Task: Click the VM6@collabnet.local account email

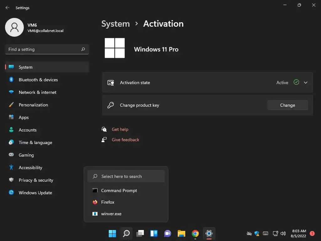Action: point(45,31)
